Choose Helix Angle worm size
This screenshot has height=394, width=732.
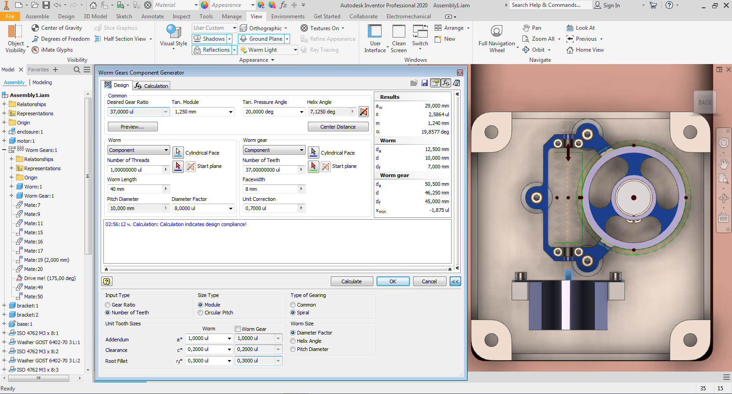(x=293, y=341)
